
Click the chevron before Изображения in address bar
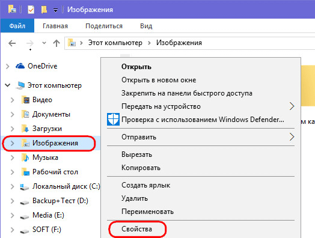pyautogui.click(x=149, y=43)
